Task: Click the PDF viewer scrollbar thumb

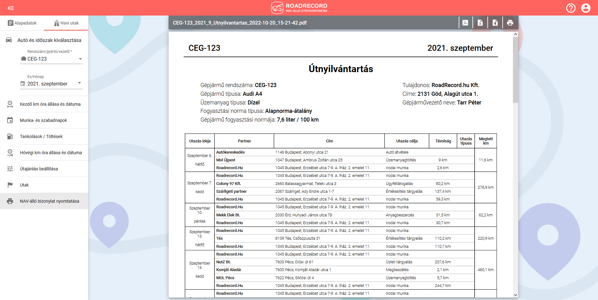Action: [x=515, y=70]
